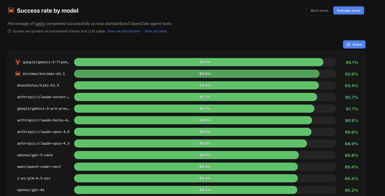The image size is (385, 196).
Task: Click the claude-haiku 90.8% progress bar
Action: (205, 120)
